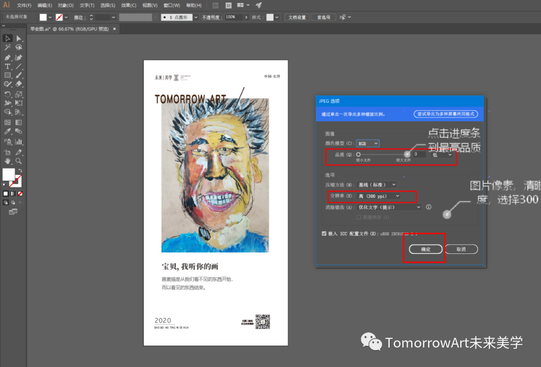Select the Perspective Grid tool
This screenshot has height=367, width=541.
click(x=19, y=112)
